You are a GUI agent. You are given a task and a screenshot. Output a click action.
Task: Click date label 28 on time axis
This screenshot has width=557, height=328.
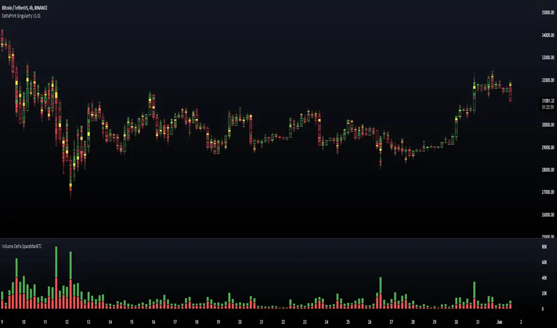coord(413,322)
